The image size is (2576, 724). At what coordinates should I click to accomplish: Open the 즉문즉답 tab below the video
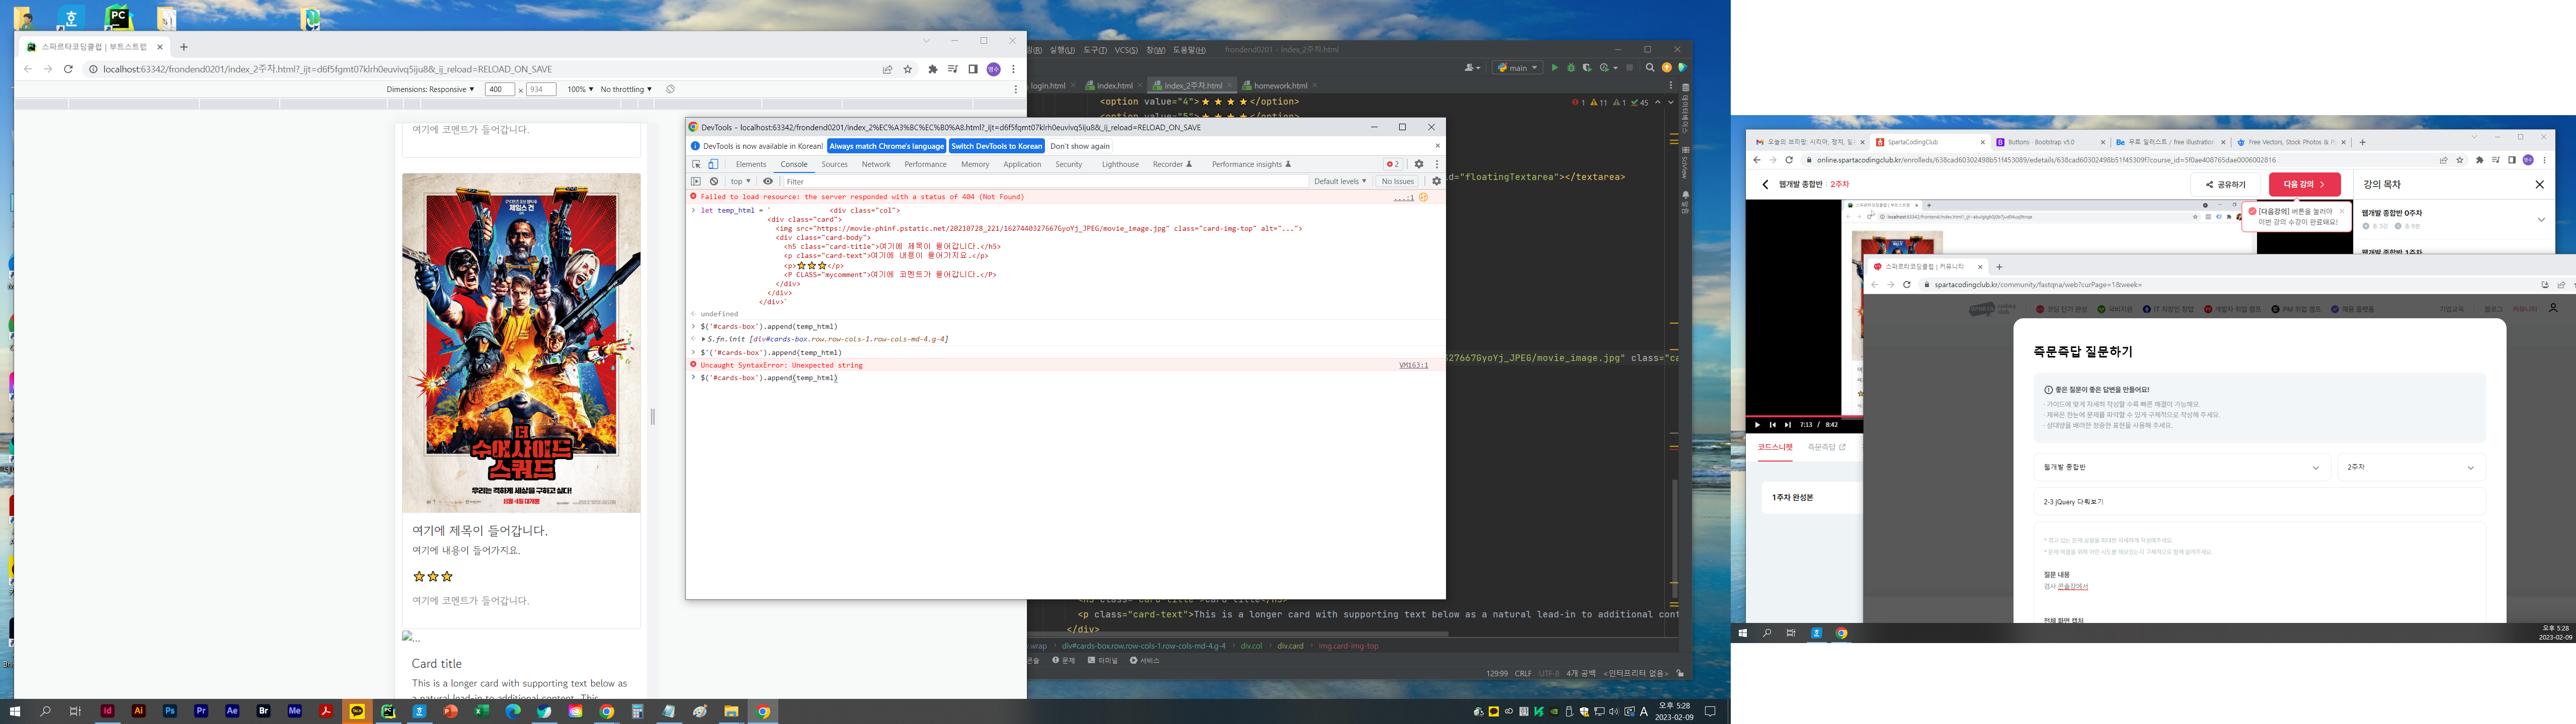tap(1826, 447)
